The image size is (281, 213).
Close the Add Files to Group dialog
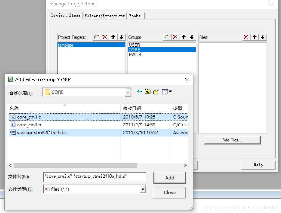[187, 80]
